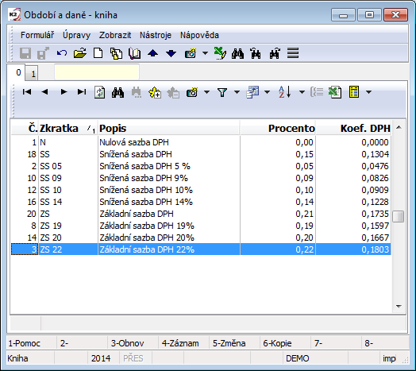Expand the filter funnel dropdown arrow
The image size is (416, 371).
click(237, 92)
